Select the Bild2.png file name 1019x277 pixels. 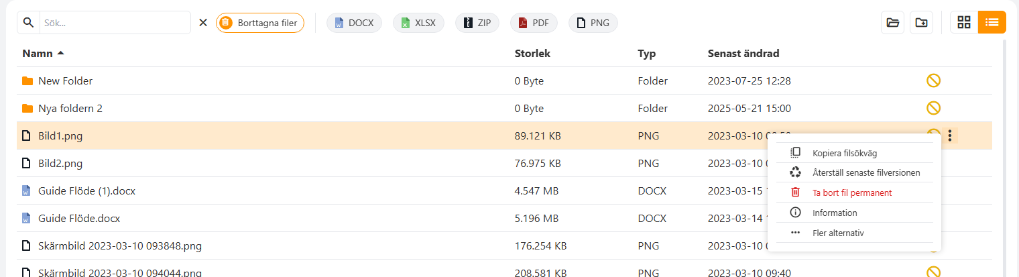(x=60, y=163)
